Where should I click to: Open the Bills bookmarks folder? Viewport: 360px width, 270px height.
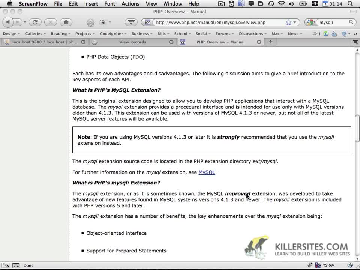pyautogui.click(x=163, y=34)
